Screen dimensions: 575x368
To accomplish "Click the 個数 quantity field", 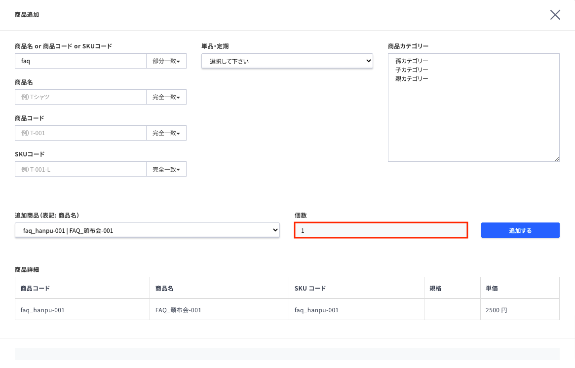I will pyautogui.click(x=381, y=230).
